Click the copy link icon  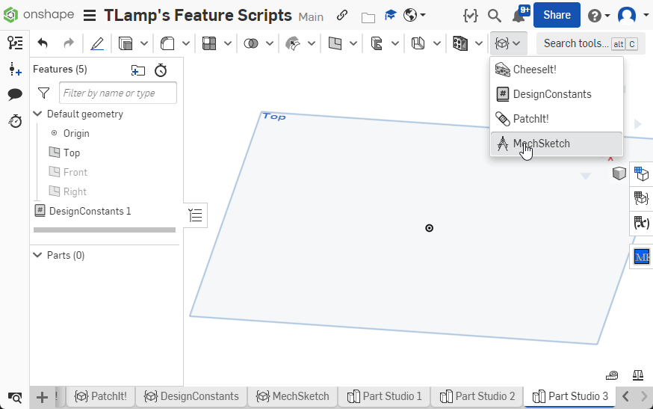click(x=342, y=16)
